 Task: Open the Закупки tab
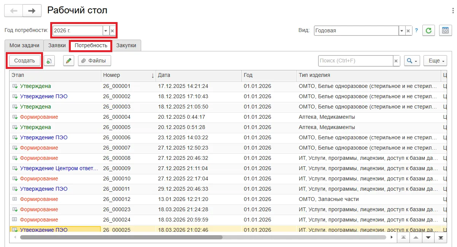[126, 45]
